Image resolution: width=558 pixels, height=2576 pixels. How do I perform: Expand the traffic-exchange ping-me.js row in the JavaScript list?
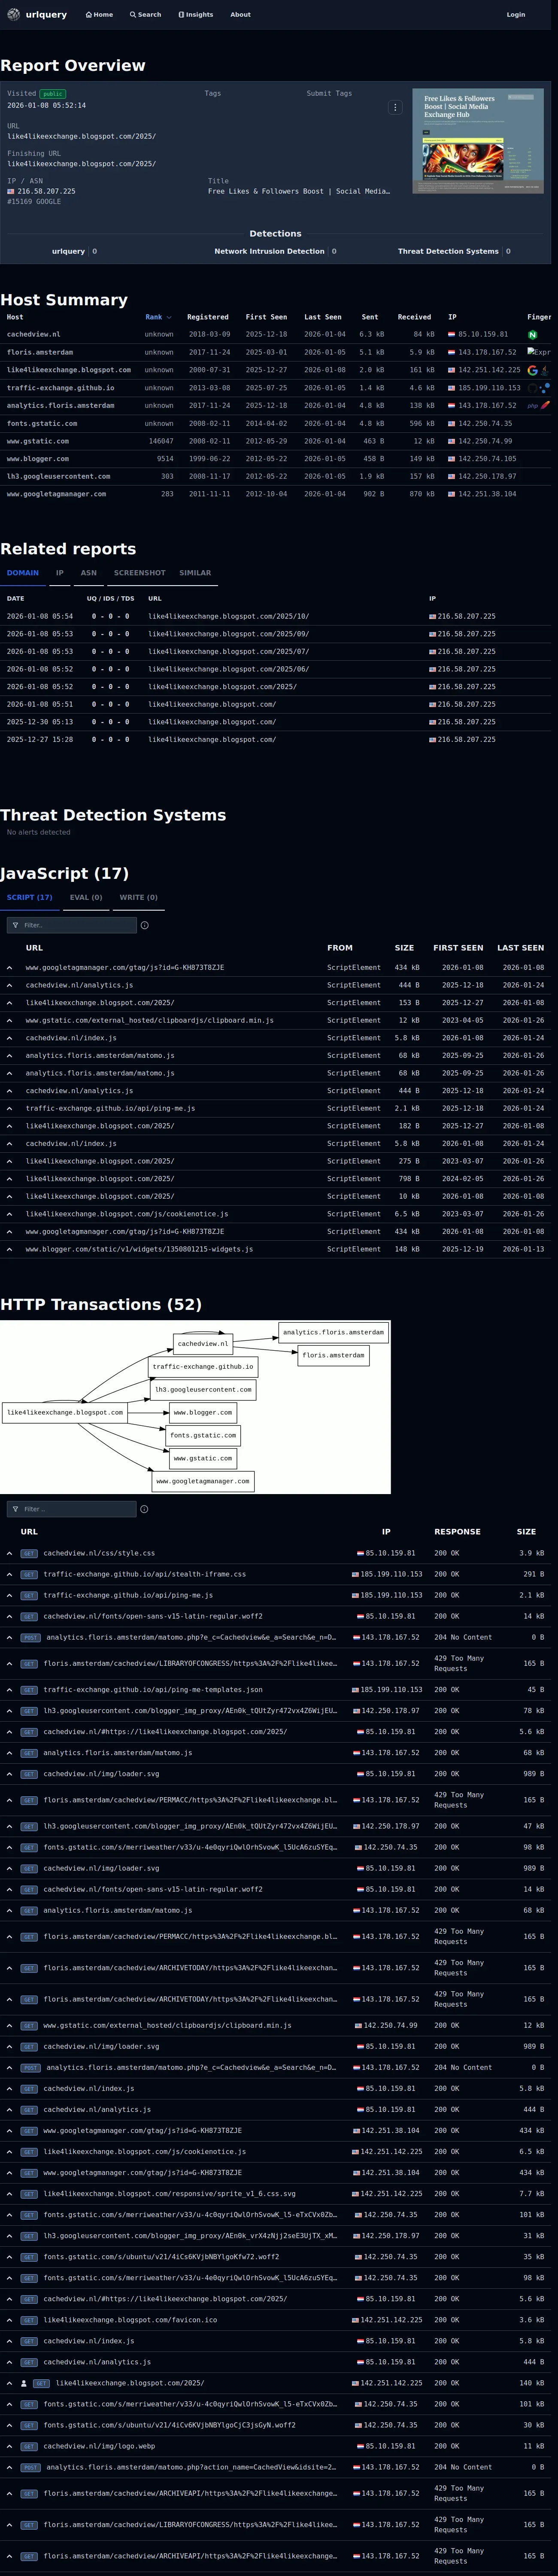point(10,1108)
